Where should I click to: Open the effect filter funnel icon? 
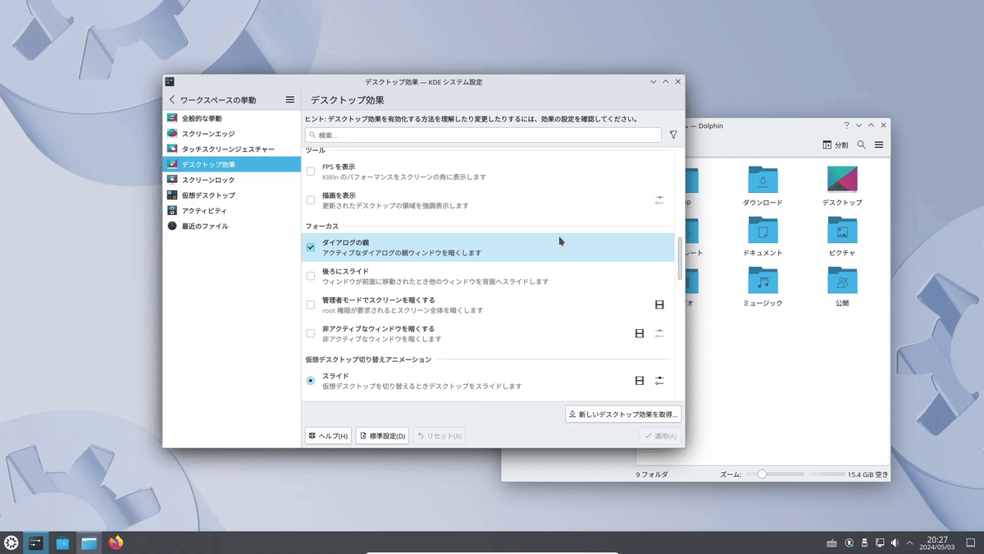tap(673, 135)
